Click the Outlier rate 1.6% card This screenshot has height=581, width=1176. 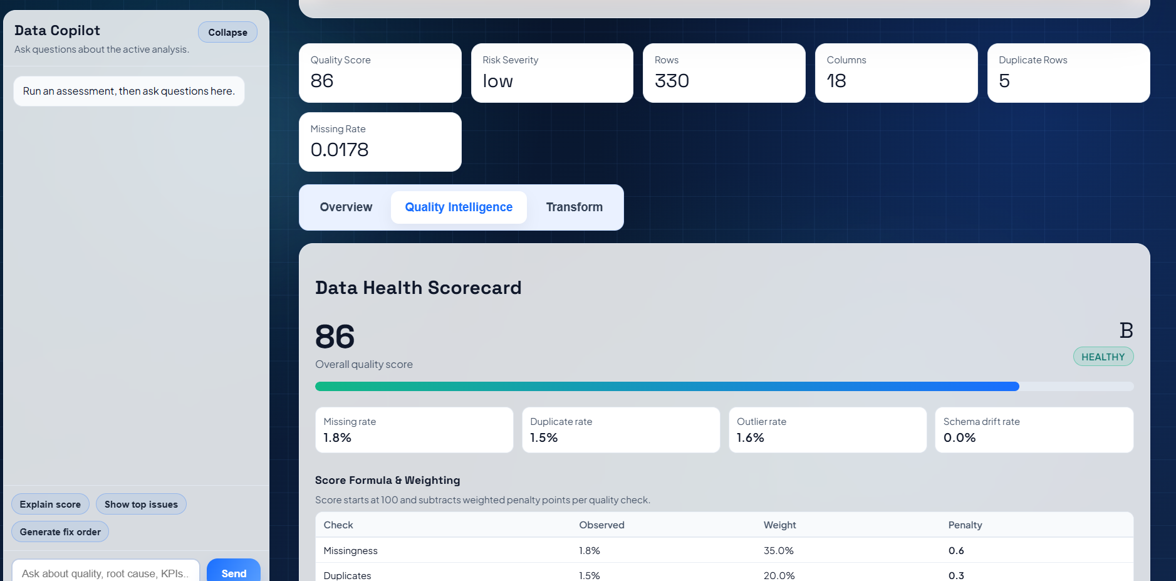click(x=827, y=430)
